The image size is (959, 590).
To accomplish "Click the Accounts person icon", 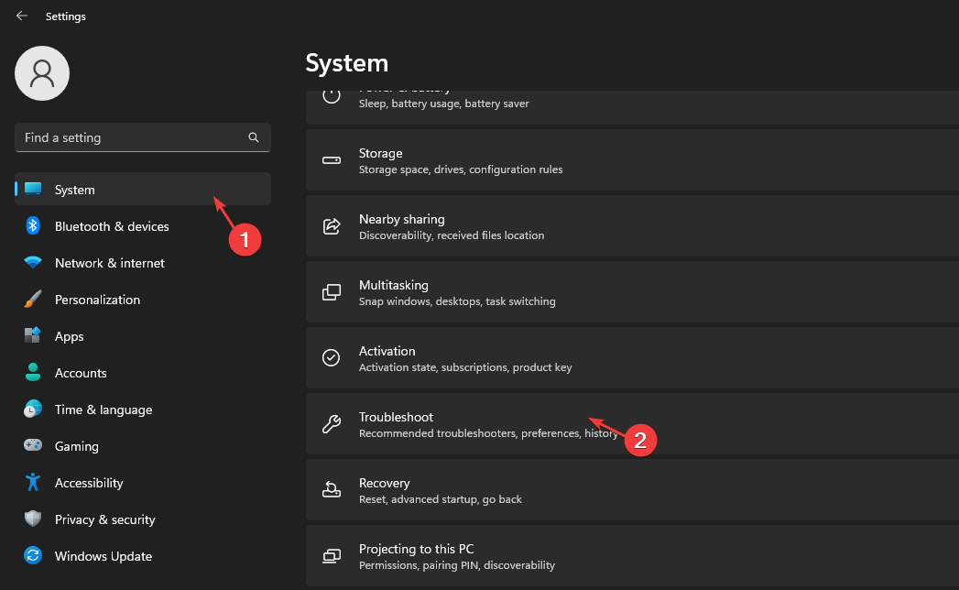I will click(x=33, y=372).
